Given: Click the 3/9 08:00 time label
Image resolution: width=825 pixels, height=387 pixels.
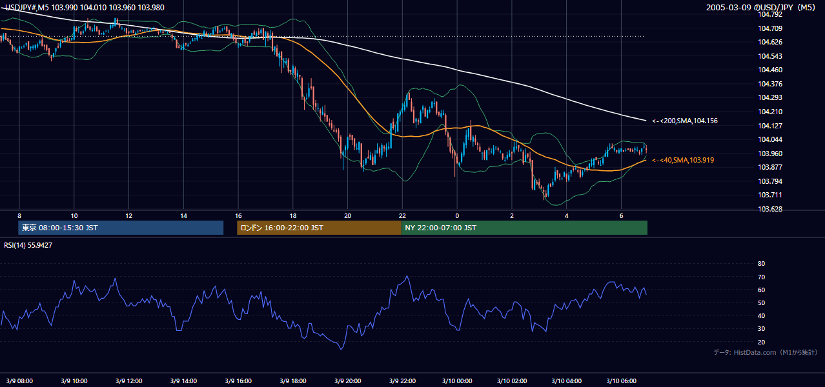Looking at the screenshot, I should point(19,381).
